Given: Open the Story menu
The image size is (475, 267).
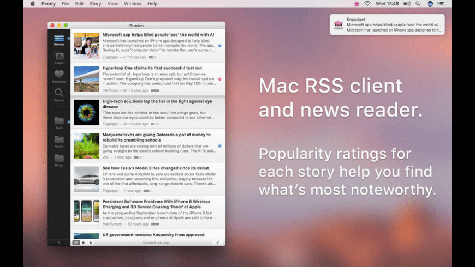Looking at the screenshot, I should pos(95,4).
